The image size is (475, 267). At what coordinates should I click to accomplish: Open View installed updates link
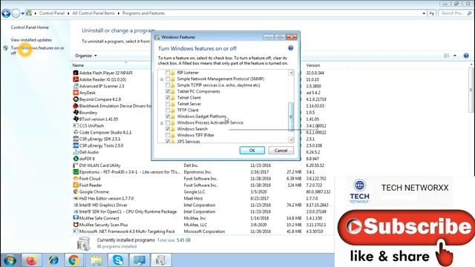pos(31,40)
